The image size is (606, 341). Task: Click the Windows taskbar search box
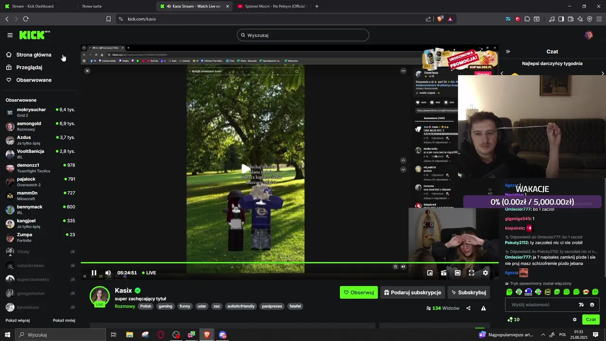(61, 335)
